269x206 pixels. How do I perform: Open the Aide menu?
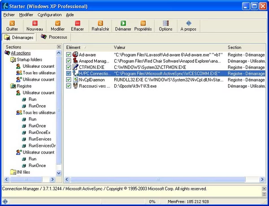coord(70,15)
